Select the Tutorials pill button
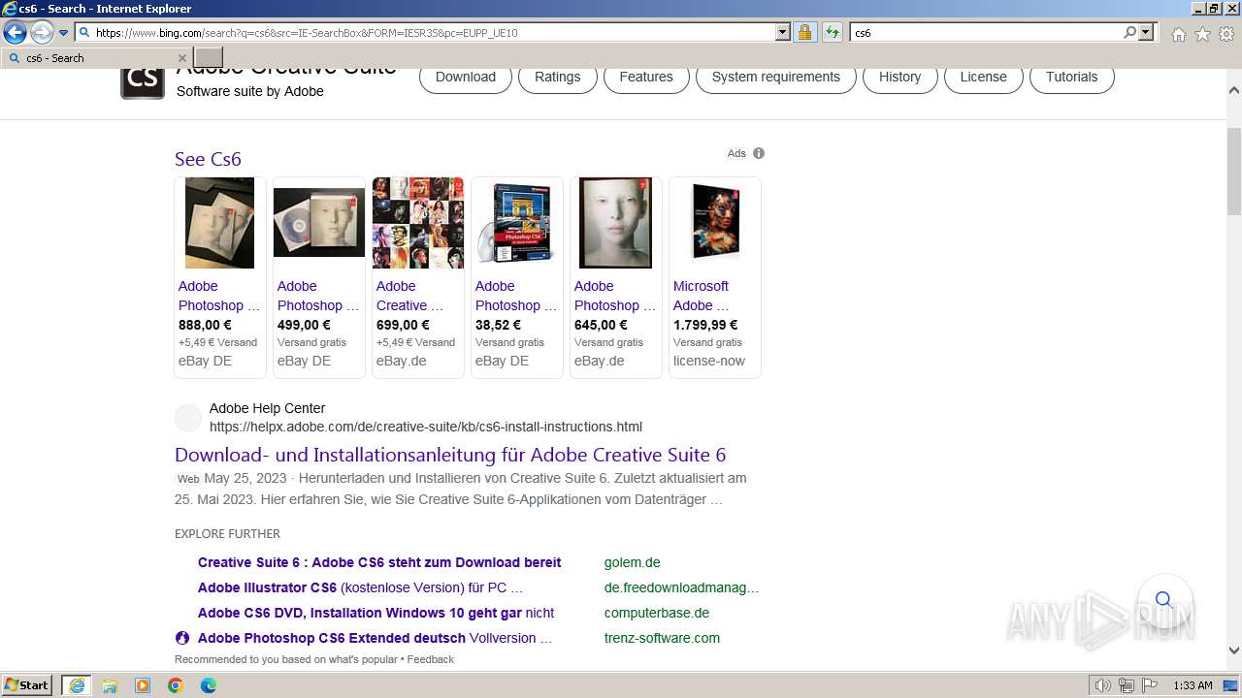Screen dimensions: 1242x698 [1071, 77]
